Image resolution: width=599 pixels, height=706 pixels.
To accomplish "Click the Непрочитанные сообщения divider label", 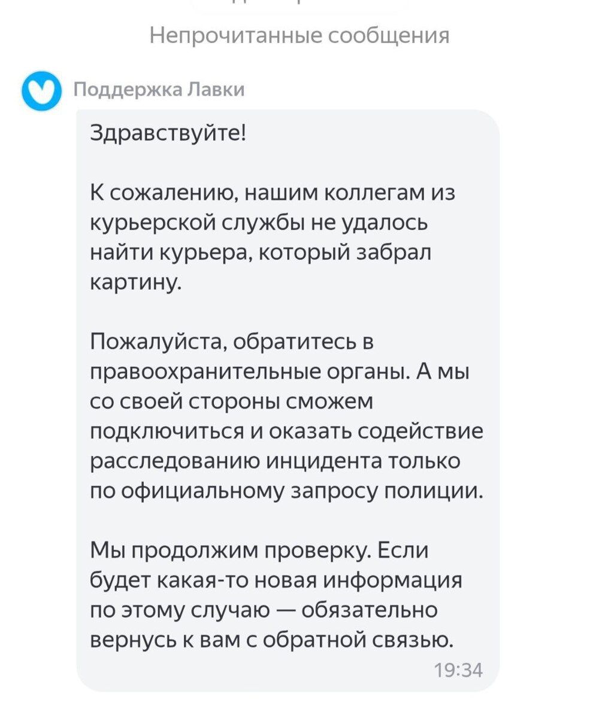I will point(299,35).
